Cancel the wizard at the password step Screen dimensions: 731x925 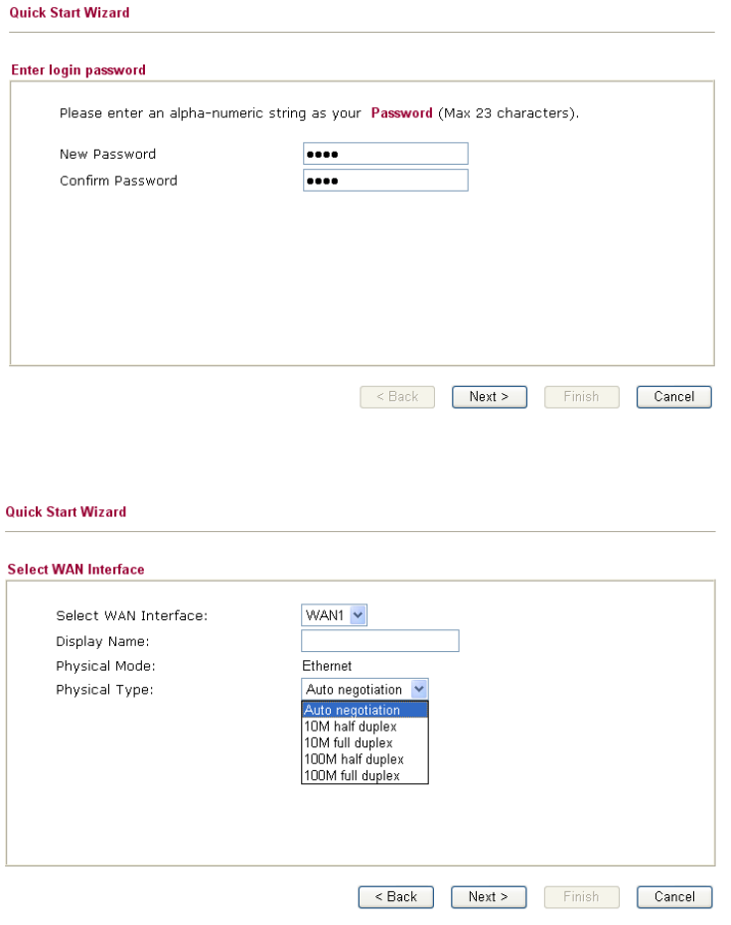[x=673, y=397]
